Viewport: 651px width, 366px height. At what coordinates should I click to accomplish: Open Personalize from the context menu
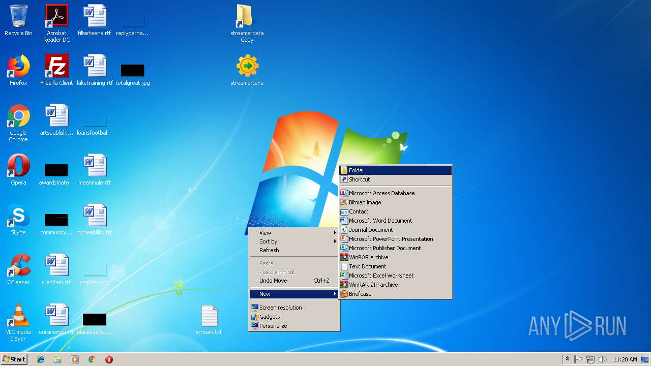294,326
